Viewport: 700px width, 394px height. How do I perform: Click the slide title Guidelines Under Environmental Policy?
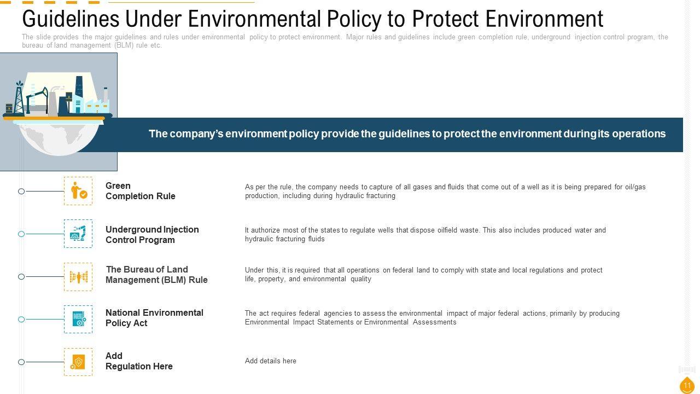click(312, 19)
